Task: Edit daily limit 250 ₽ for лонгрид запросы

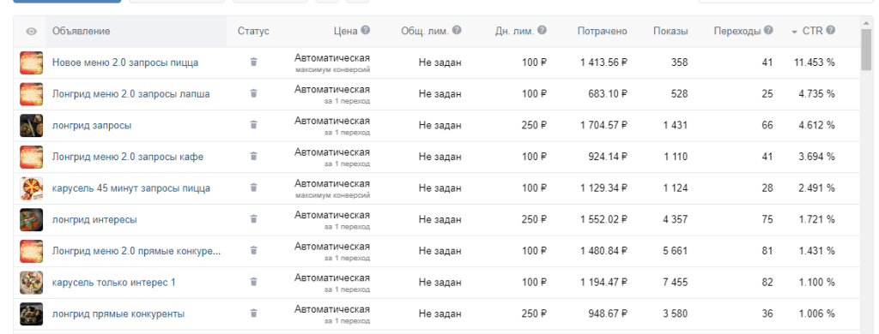Action: pos(534,125)
